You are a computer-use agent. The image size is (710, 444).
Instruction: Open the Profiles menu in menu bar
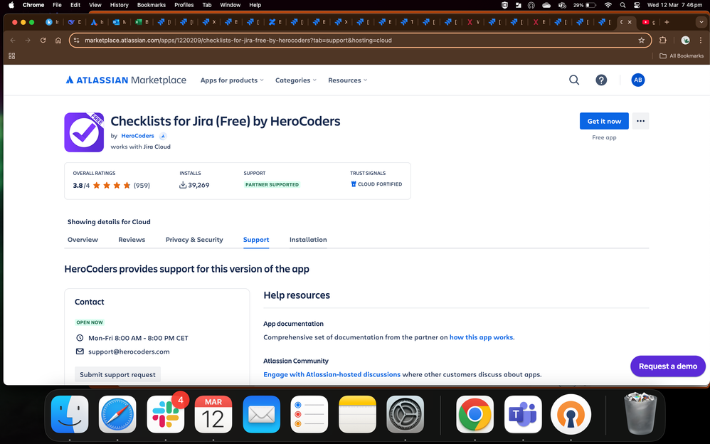(184, 5)
